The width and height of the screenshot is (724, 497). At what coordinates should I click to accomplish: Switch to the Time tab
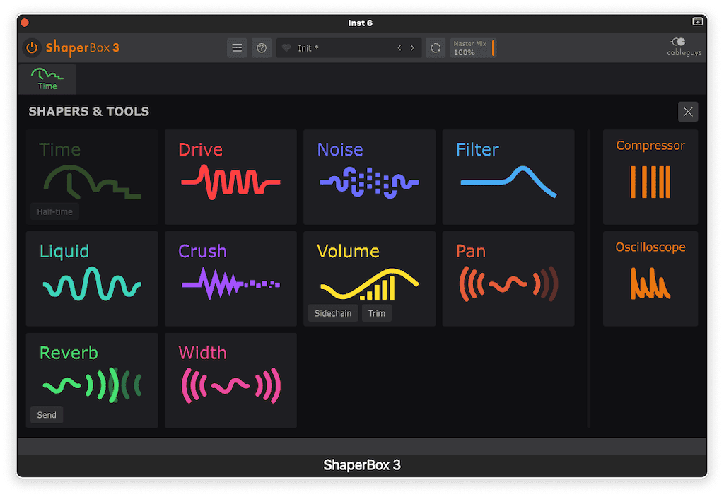pyautogui.click(x=47, y=78)
